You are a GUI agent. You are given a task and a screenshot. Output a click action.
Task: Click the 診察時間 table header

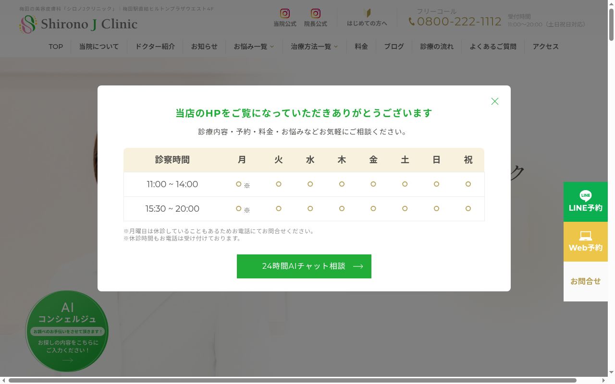tap(172, 160)
